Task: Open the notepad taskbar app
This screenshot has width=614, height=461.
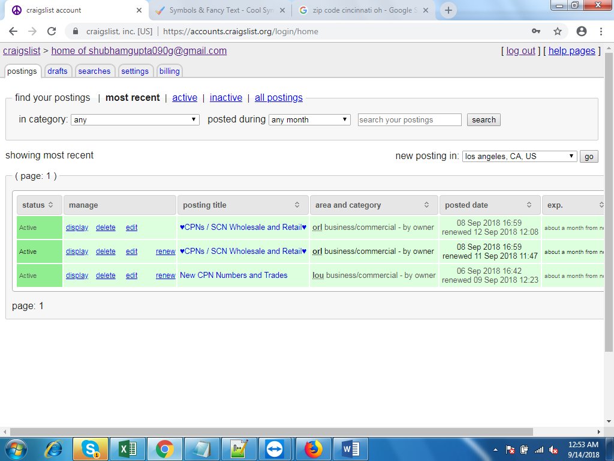Action: (x=202, y=449)
